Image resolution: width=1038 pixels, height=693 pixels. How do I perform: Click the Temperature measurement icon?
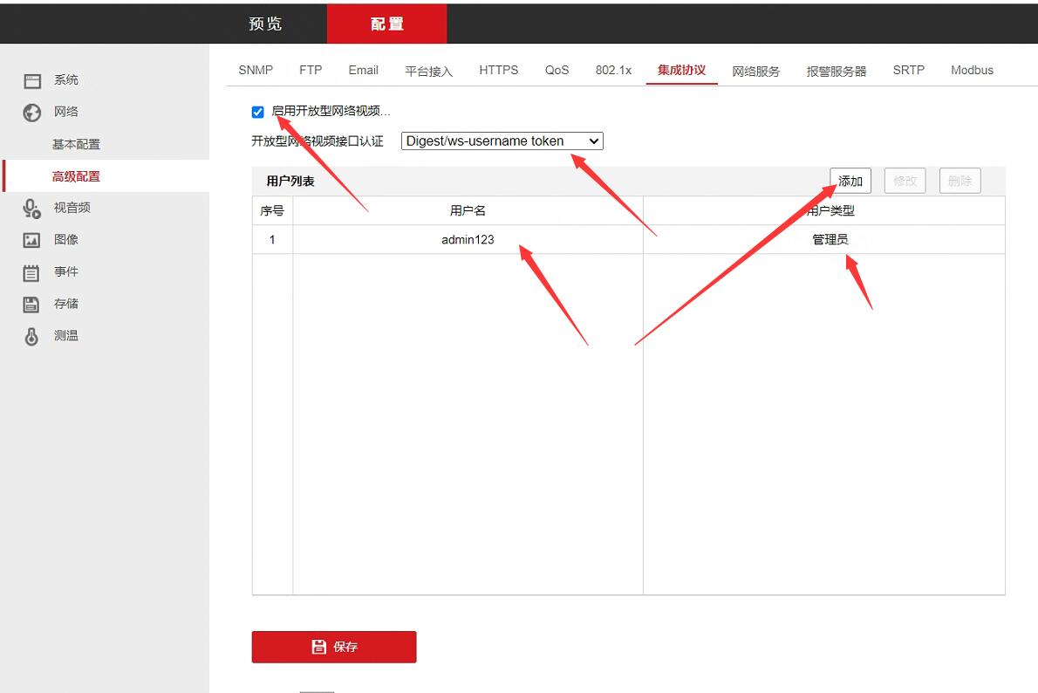coord(32,336)
